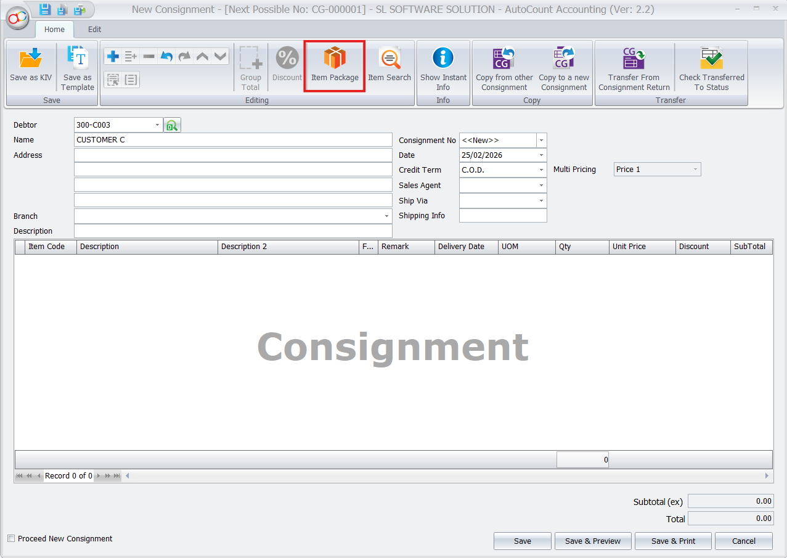Open the Multi Pricing selector
Screen dimensions: 787x558
(696, 169)
